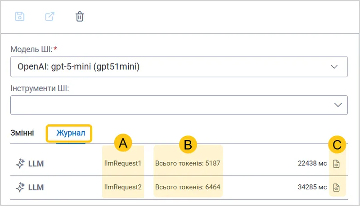Expand the Інструменти ШІ dropdown

pos(179,105)
